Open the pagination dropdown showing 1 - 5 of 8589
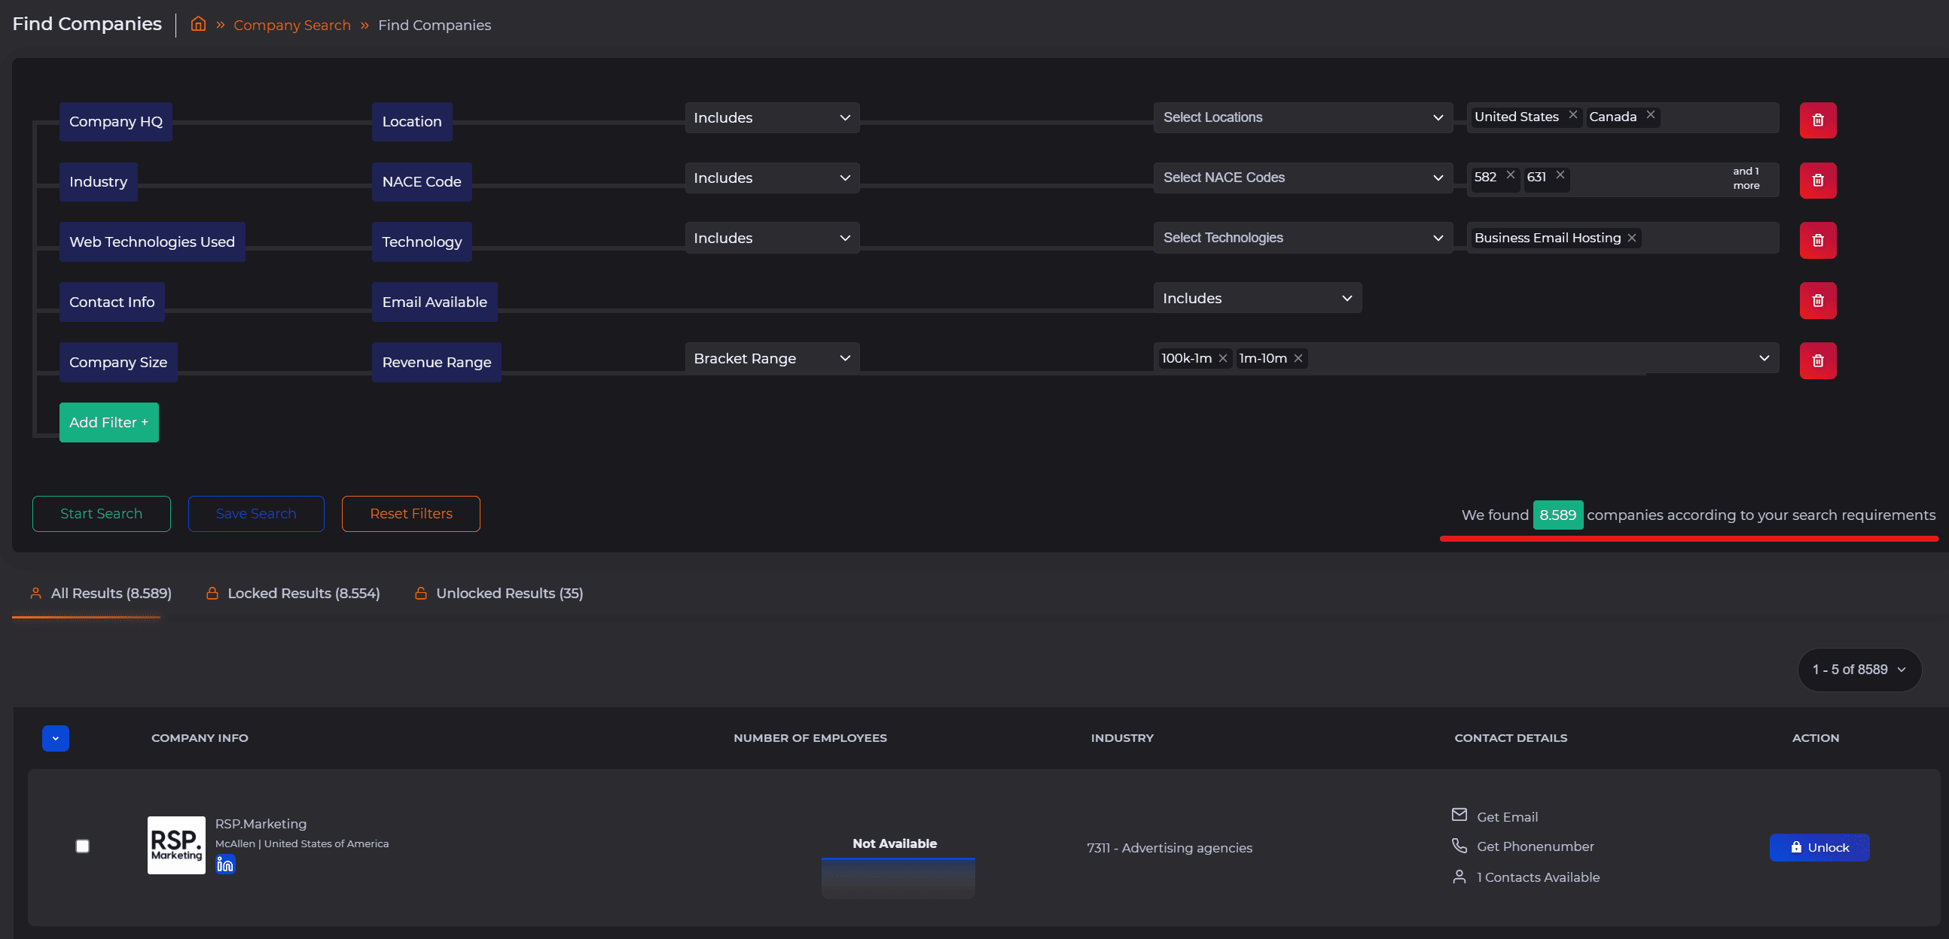This screenshot has width=1949, height=939. [x=1858, y=670]
